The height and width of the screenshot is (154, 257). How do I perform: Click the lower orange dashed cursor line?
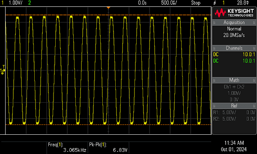108,125
